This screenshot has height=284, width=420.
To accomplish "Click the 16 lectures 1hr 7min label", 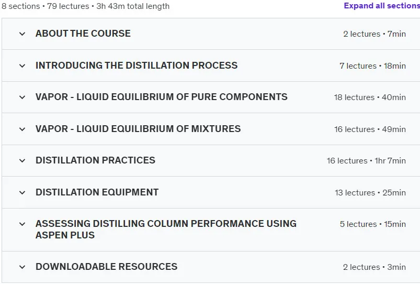I will 366,161.
